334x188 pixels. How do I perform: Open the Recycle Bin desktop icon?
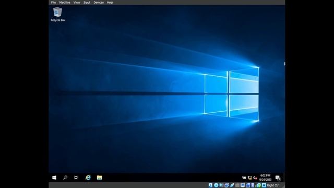[57, 14]
